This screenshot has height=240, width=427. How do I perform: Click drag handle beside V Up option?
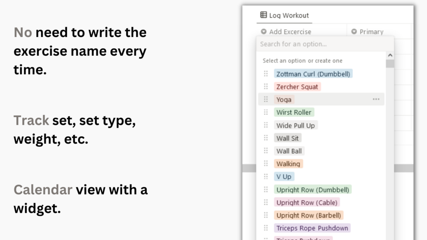266,176
